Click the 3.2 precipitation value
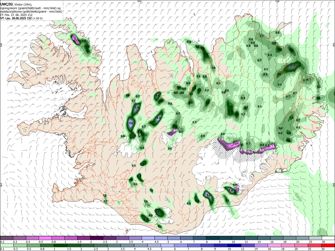 (x=157, y=211)
